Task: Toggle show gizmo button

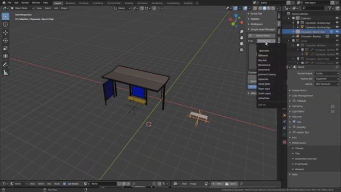Action: (236, 9)
